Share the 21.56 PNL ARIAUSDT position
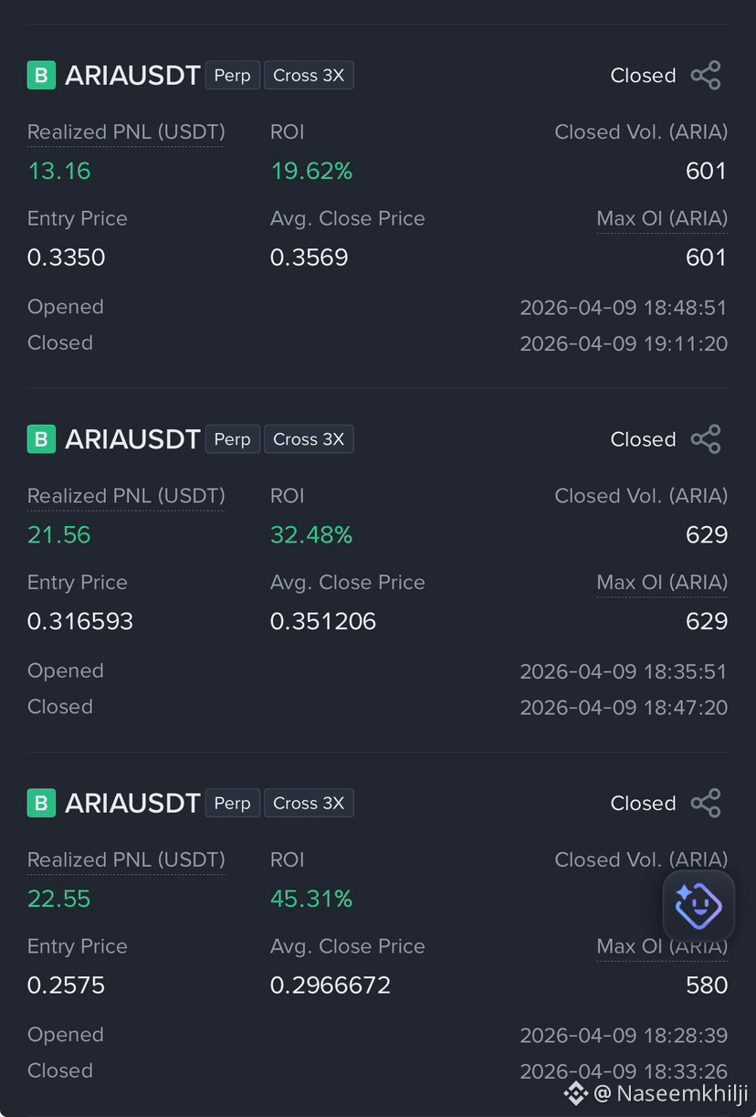Screen dimensions: 756x1117 706,439
